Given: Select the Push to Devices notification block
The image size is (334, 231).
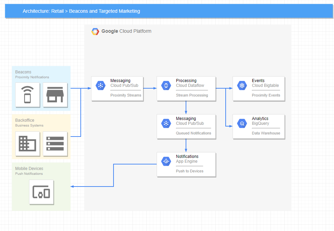Looking at the screenshot, I should pyautogui.click(x=186, y=164).
